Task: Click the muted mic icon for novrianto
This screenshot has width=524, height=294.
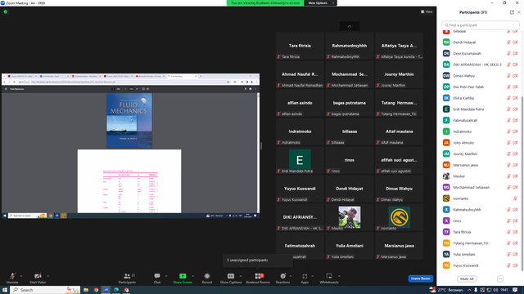Action: coord(515,198)
